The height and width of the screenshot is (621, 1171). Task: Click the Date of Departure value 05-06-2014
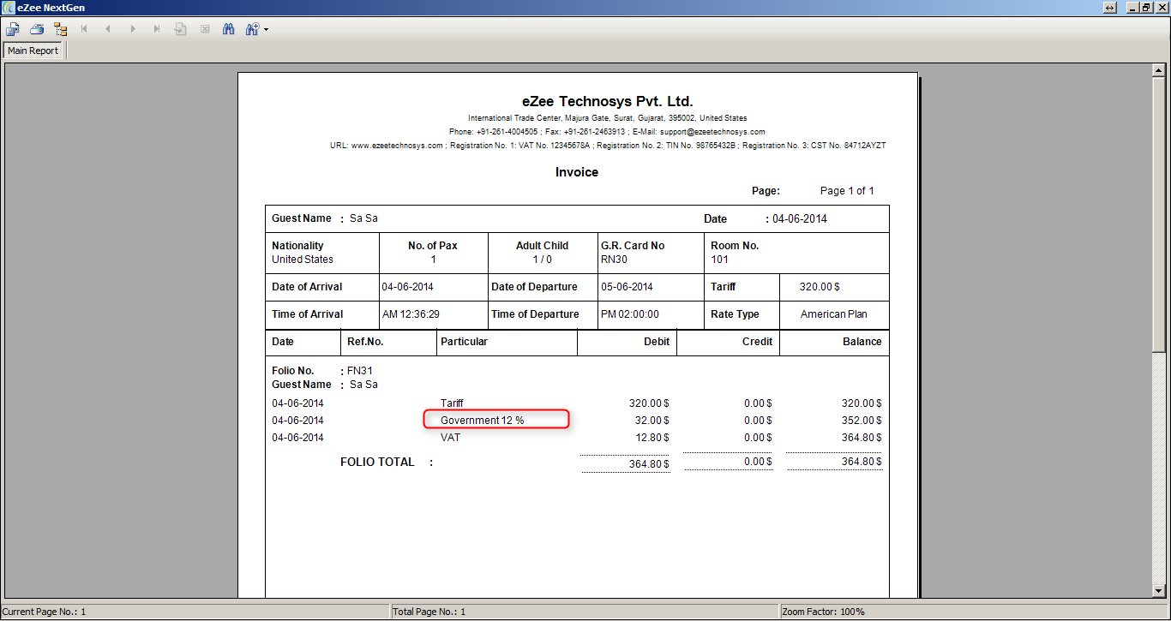click(x=628, y=287)
